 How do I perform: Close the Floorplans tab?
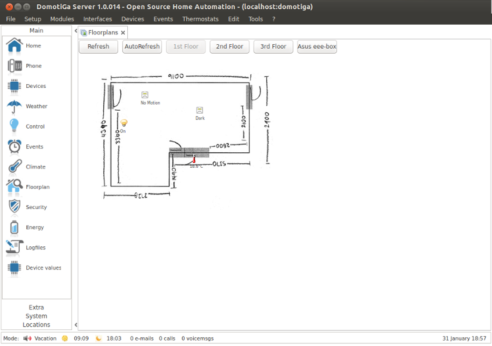point(123,32)
